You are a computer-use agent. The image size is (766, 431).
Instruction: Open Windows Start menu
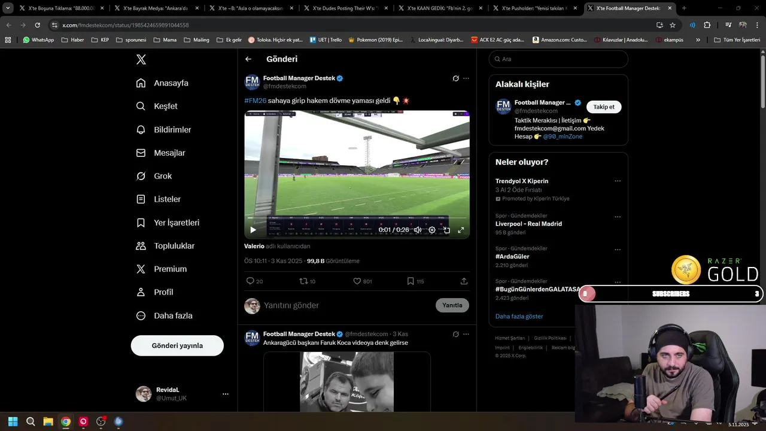[x=13, y=421]
